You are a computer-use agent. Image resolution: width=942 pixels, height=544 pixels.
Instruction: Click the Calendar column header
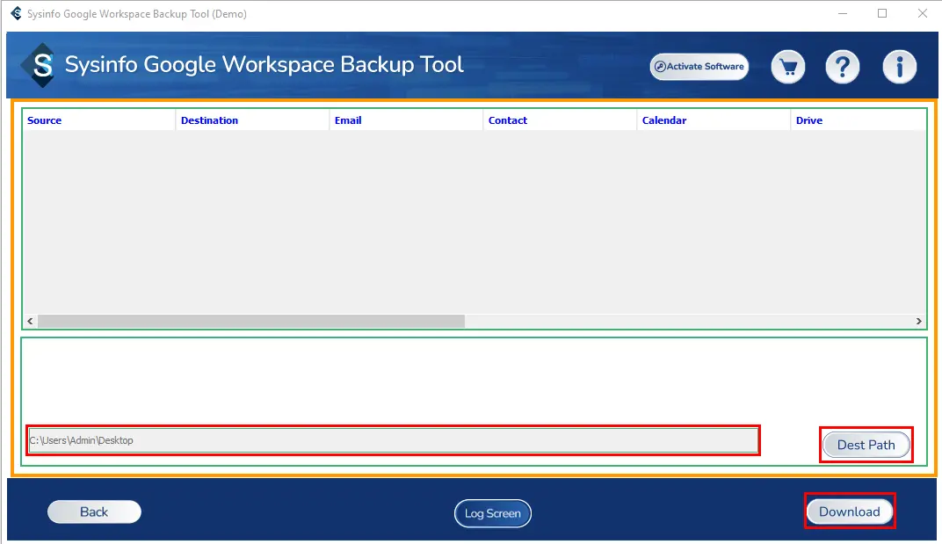pos(714,120)
